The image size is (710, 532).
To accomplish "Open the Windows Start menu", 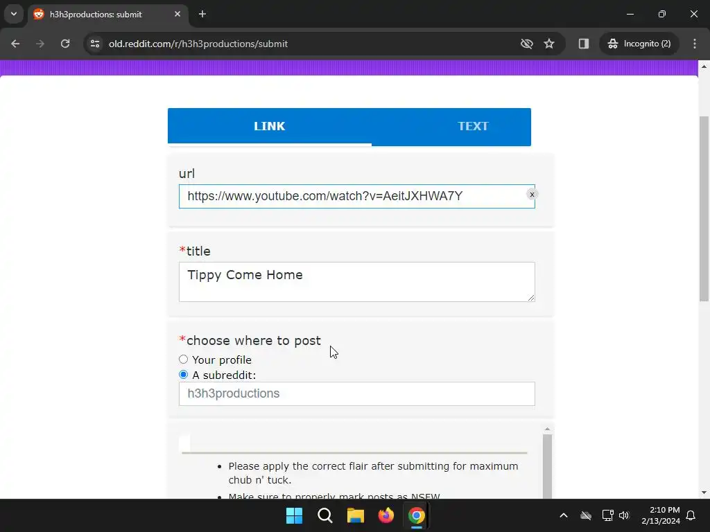I will click(294, 515).
